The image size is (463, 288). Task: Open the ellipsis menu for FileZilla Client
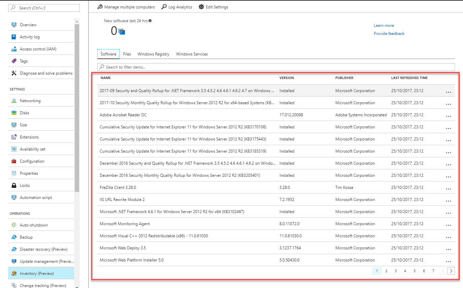pos(448,189)
